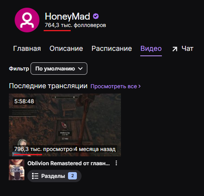Go to the Расписание tab
The width and height of the screenshot is (204, 196).
coord(112,49)
